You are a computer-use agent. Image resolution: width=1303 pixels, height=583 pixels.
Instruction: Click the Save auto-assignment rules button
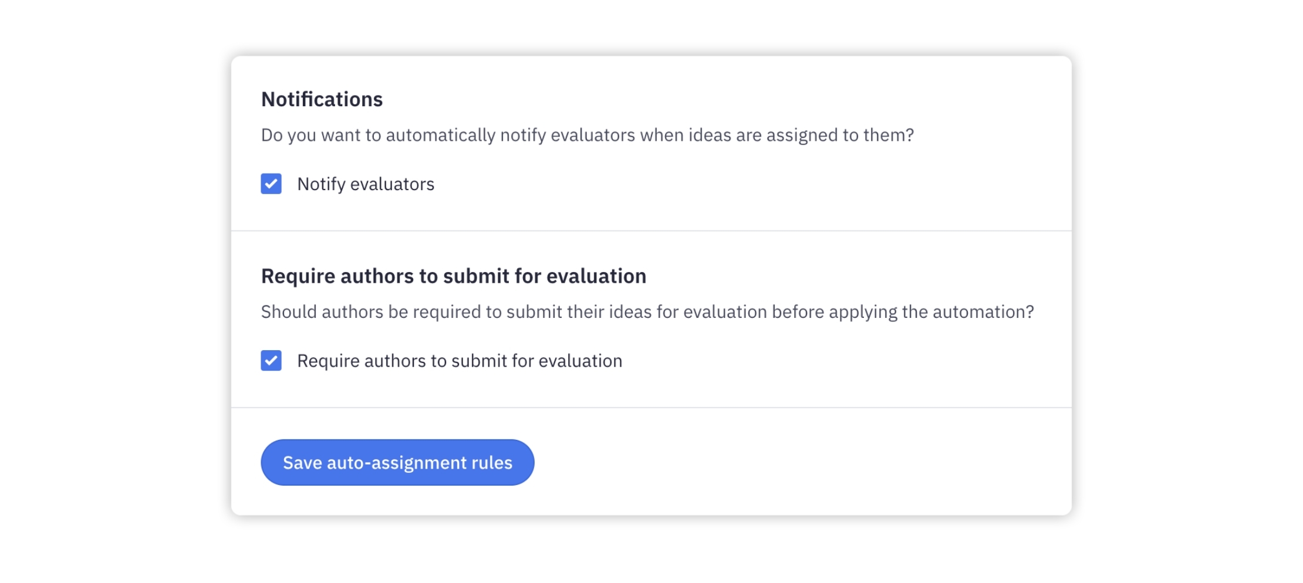pyautogui.click(x=397, y=462)
